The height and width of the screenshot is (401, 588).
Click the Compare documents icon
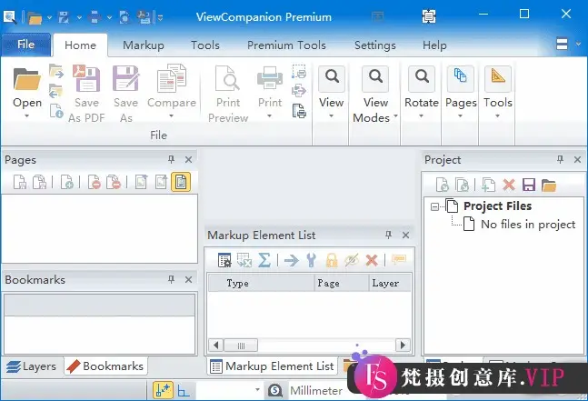[x=172, y=78]
